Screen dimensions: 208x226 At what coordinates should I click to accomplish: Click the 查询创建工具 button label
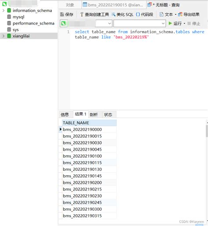[x=97, y=14]
